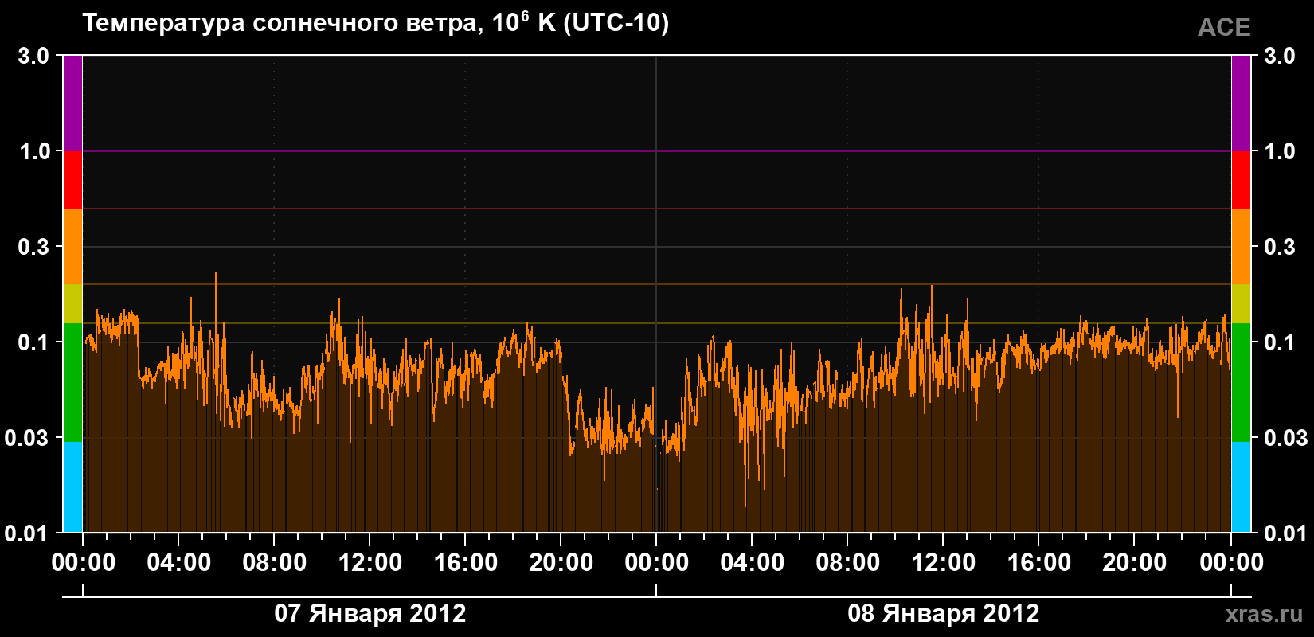Click the 3.0 label on the left axis
This screenshot has height=637, width=1314.
point(33,56)
